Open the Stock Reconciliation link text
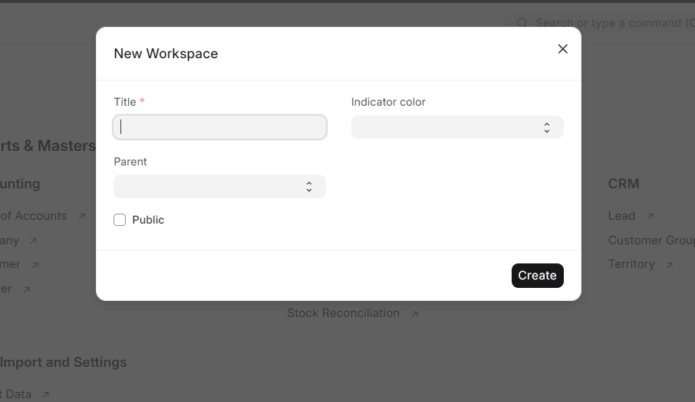 pos(343,313)
